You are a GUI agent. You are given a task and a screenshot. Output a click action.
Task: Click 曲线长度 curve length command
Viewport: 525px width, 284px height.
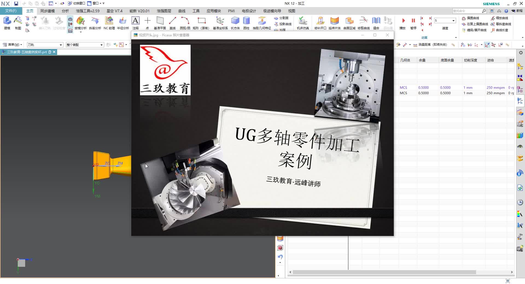[x=500, y=30]
